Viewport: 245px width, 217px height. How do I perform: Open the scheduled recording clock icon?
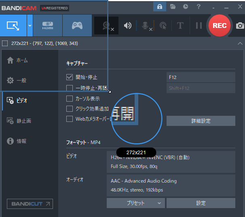click(186, 6)
